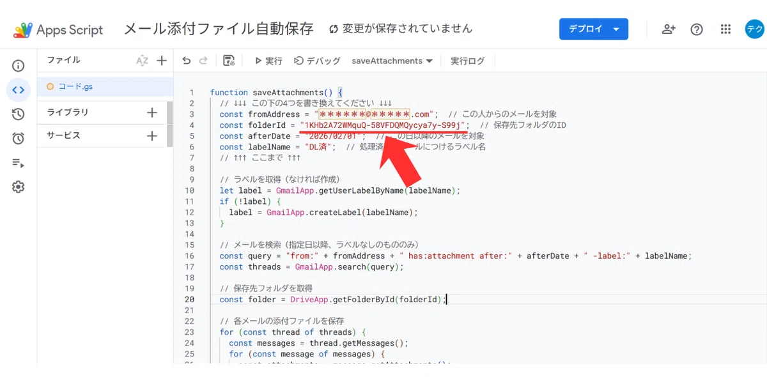Viewport: 767px width, 377px height.
Task: Open the account avatar テク
Action: tap(755, 29)
